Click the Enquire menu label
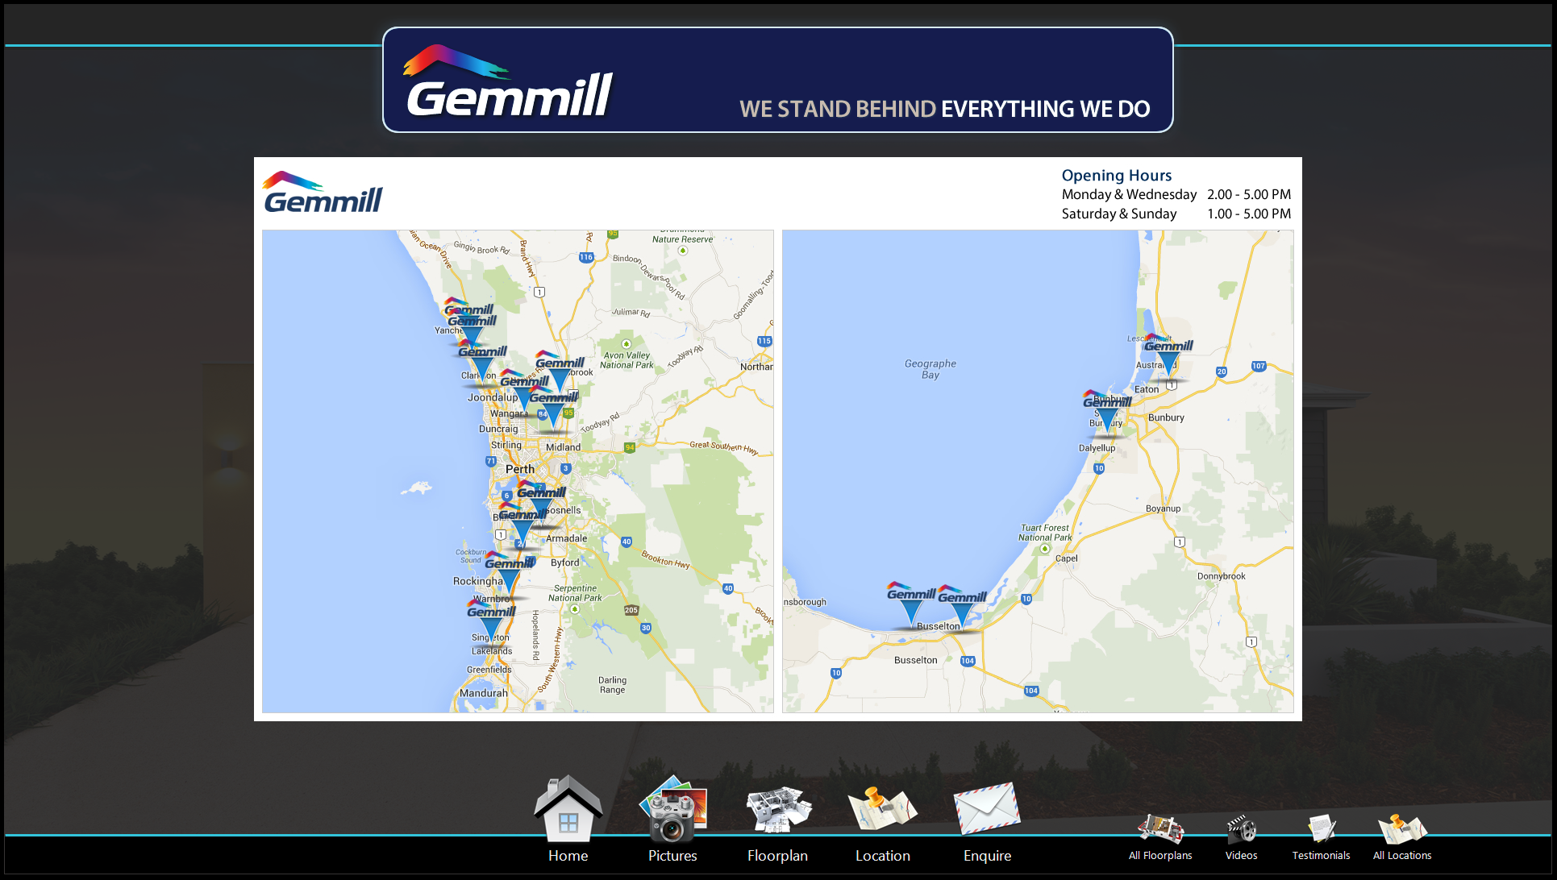Screen dimensions: 1557x880 pos(987,856)
